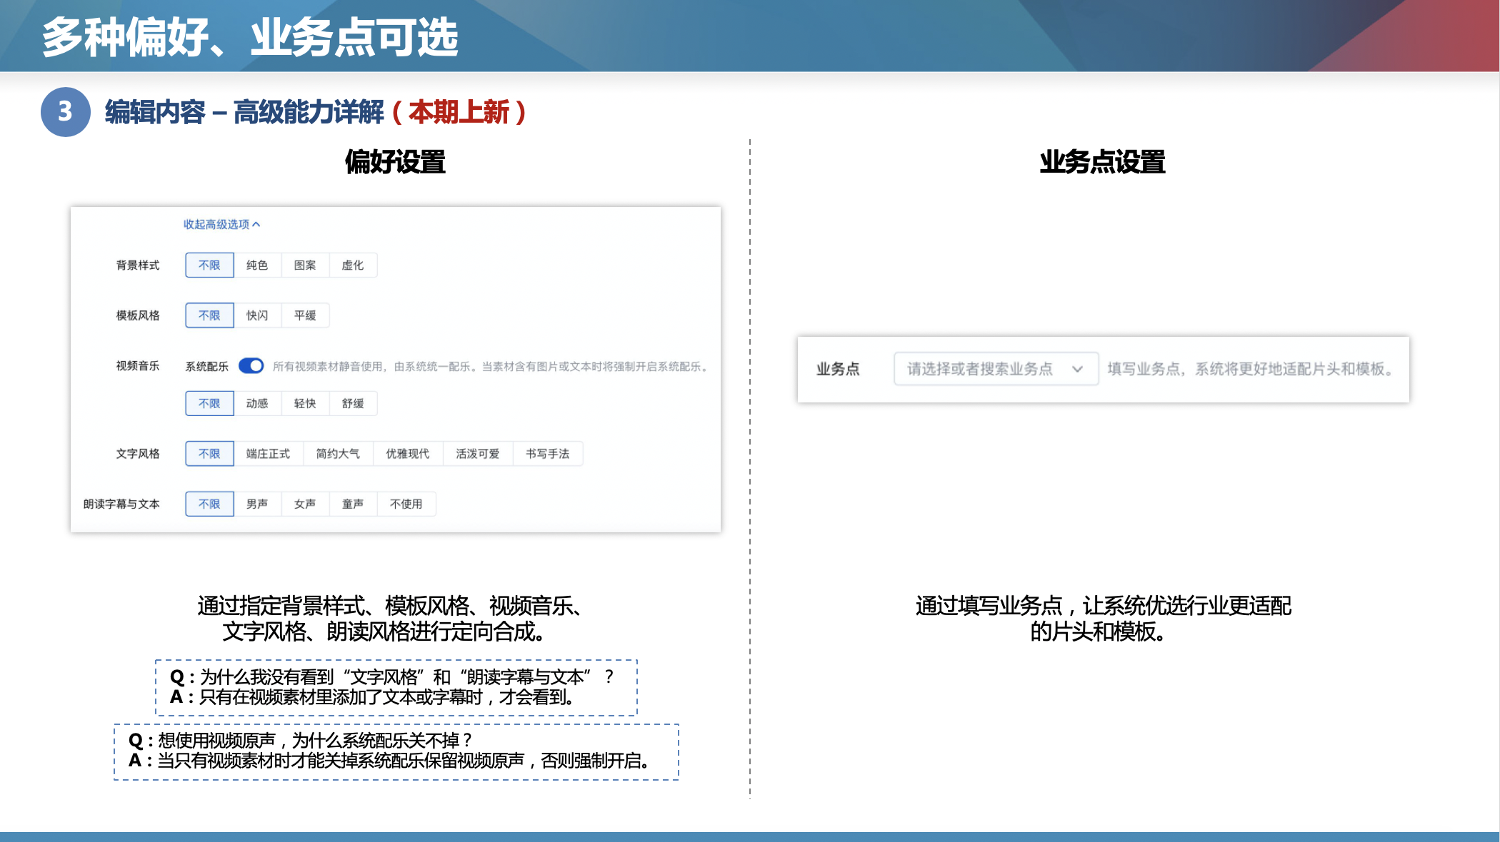This screenshot has height=842, width=1500.
Task: Select 端庄正式 text style
Action: (268, 454)
